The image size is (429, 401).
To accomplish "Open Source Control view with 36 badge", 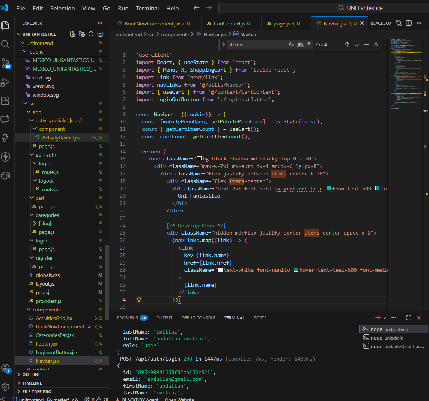I will [x=5, y=63].
